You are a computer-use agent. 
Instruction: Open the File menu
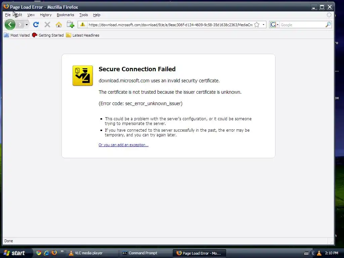click(8, 15)
